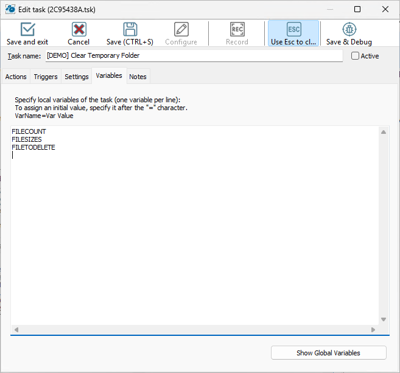
Task: Click the FILETODELETE variable line
Action: coord(33,147)
